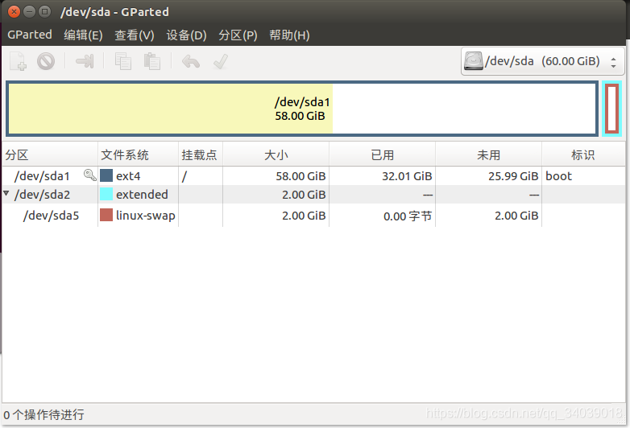Screen dimensions: 630x428
Task: Select the swap partition block in disk map
Action: (x=611, y=109)
